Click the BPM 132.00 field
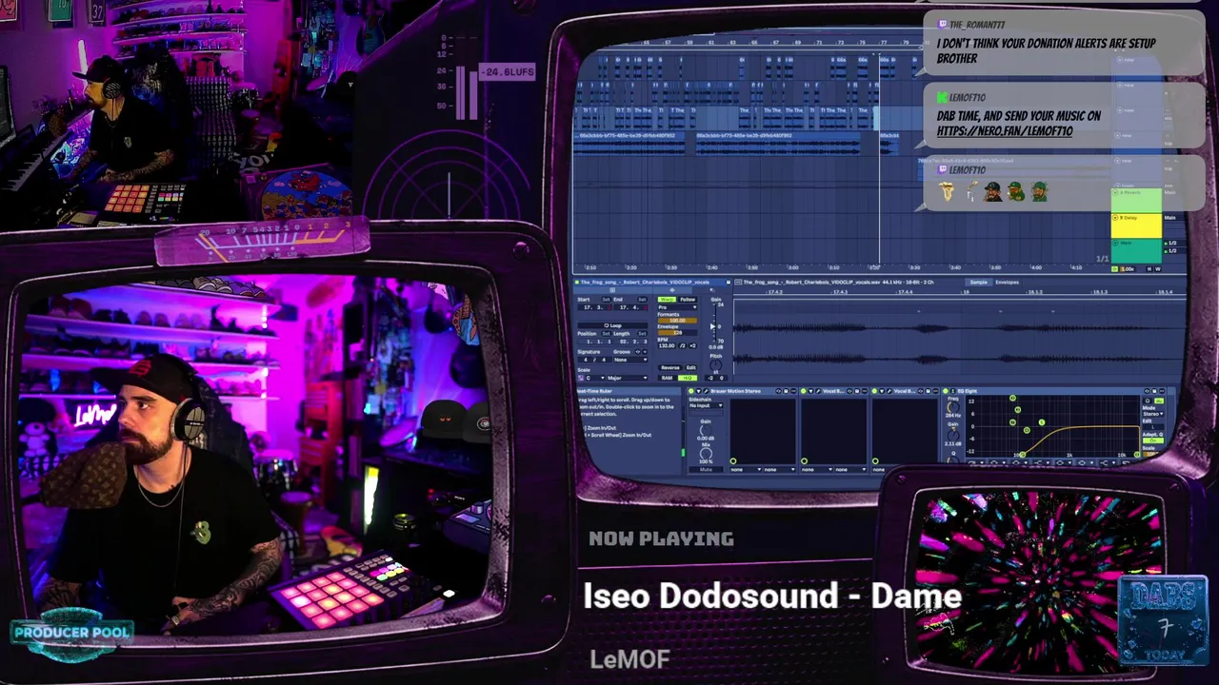This screenshot has height=685, width=1219. click(667, 346)
